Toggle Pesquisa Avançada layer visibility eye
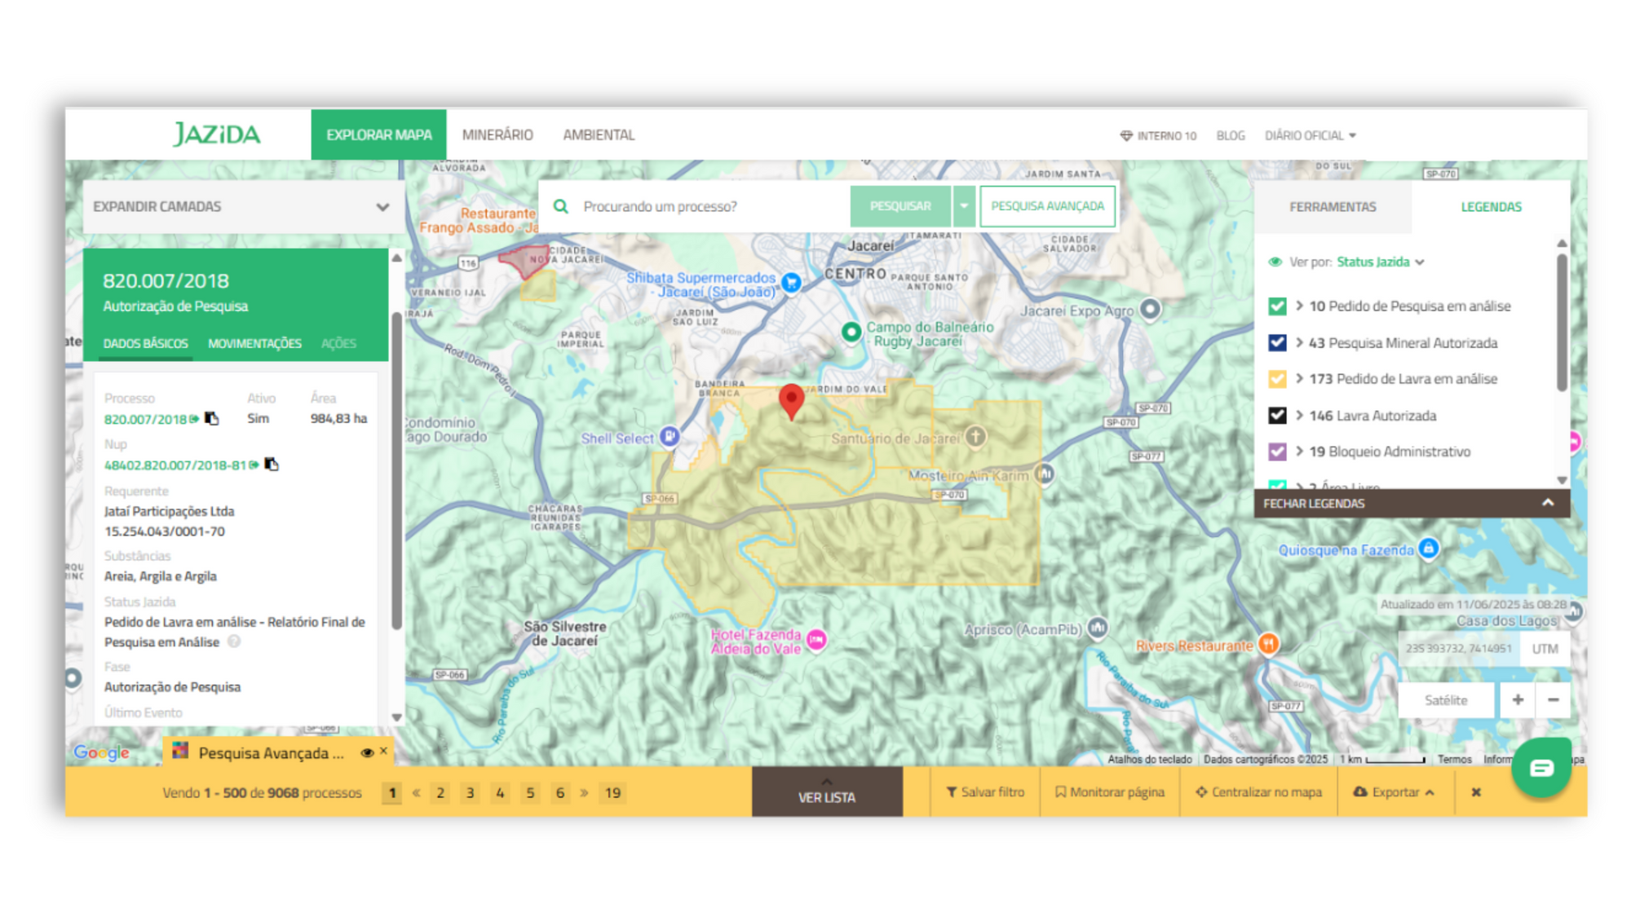 point(367,752)
